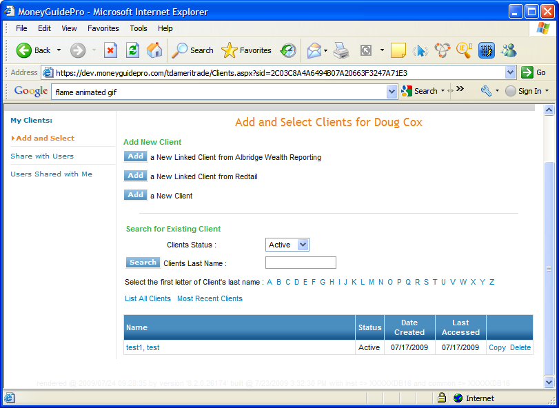
Task: Expand the Address bar dropdown
Action: point(511,72)
